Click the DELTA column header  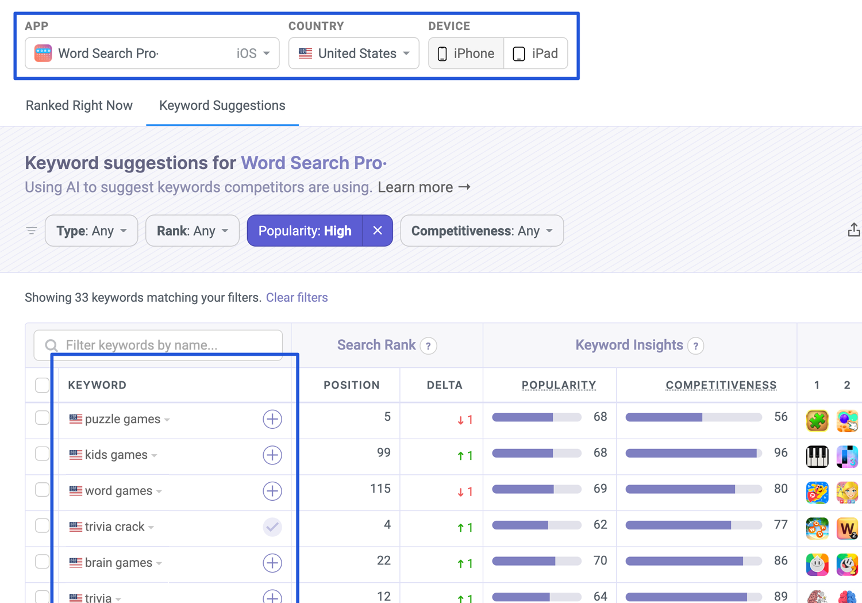(445, 385)
